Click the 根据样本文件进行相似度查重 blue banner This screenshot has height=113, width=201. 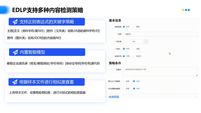click(x=47, y=82)
